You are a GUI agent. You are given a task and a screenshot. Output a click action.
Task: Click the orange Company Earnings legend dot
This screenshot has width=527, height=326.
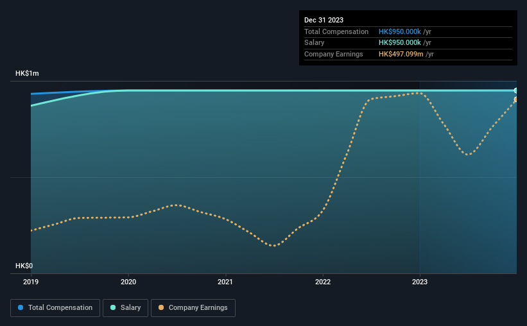coord(161,307)
